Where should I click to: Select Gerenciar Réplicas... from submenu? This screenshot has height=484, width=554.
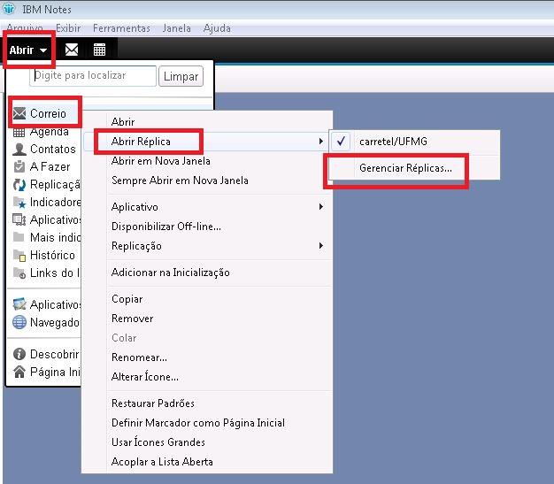tap(405, 168)
